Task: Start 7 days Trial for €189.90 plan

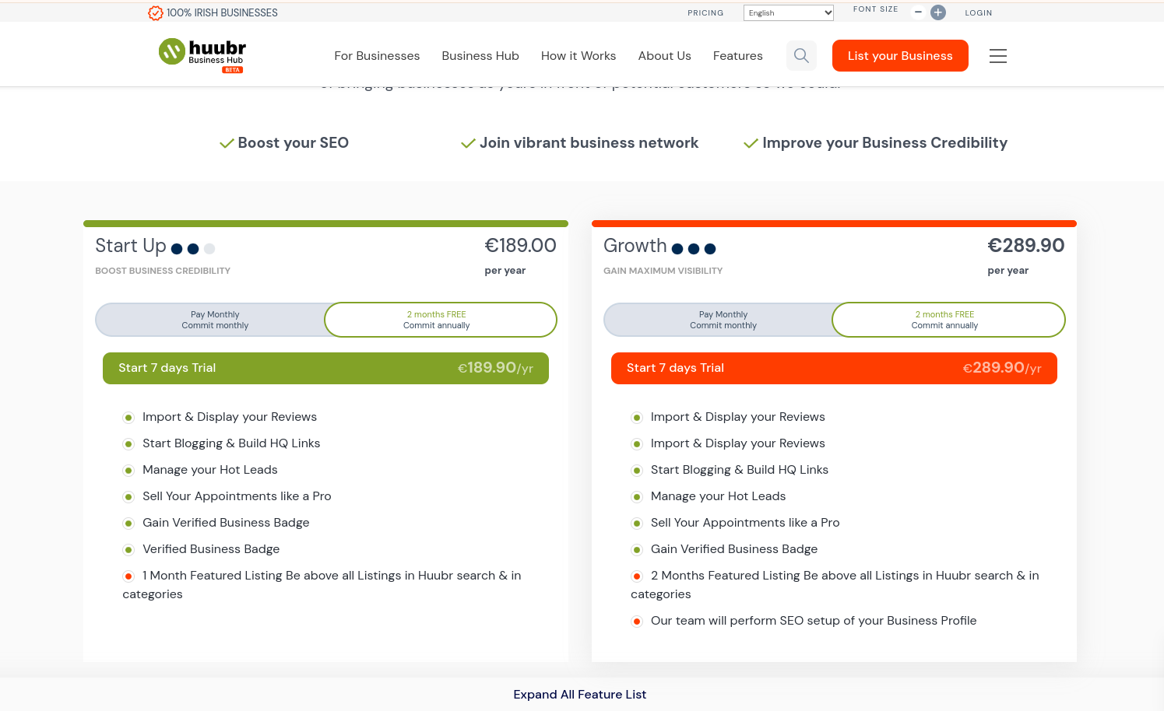Action: (x=325, y=368)
